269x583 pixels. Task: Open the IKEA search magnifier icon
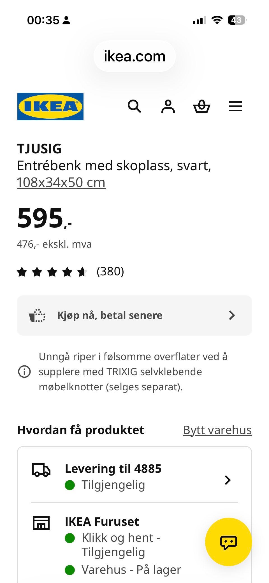tap(134, 107)
